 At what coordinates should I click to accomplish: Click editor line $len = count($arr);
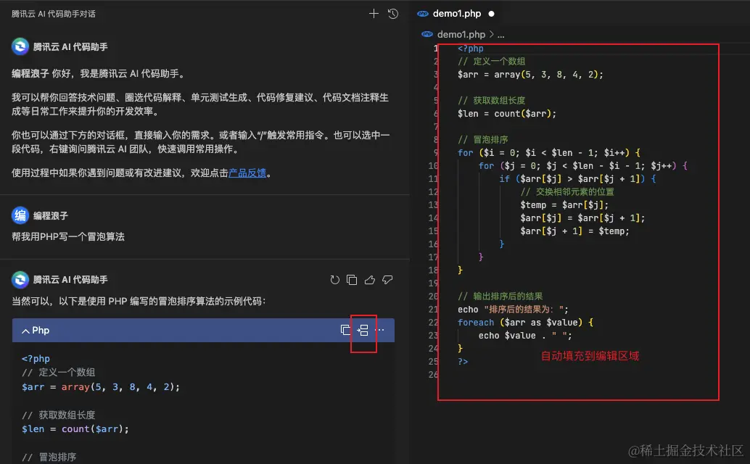507,114
